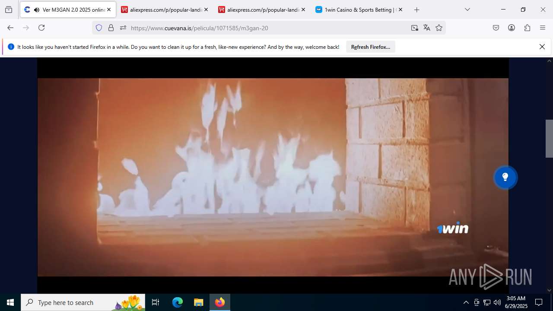Click the Firefox taskbar icon
Image resolution: width=553 pixels, height=311 pixels.
tap(220, 302)
